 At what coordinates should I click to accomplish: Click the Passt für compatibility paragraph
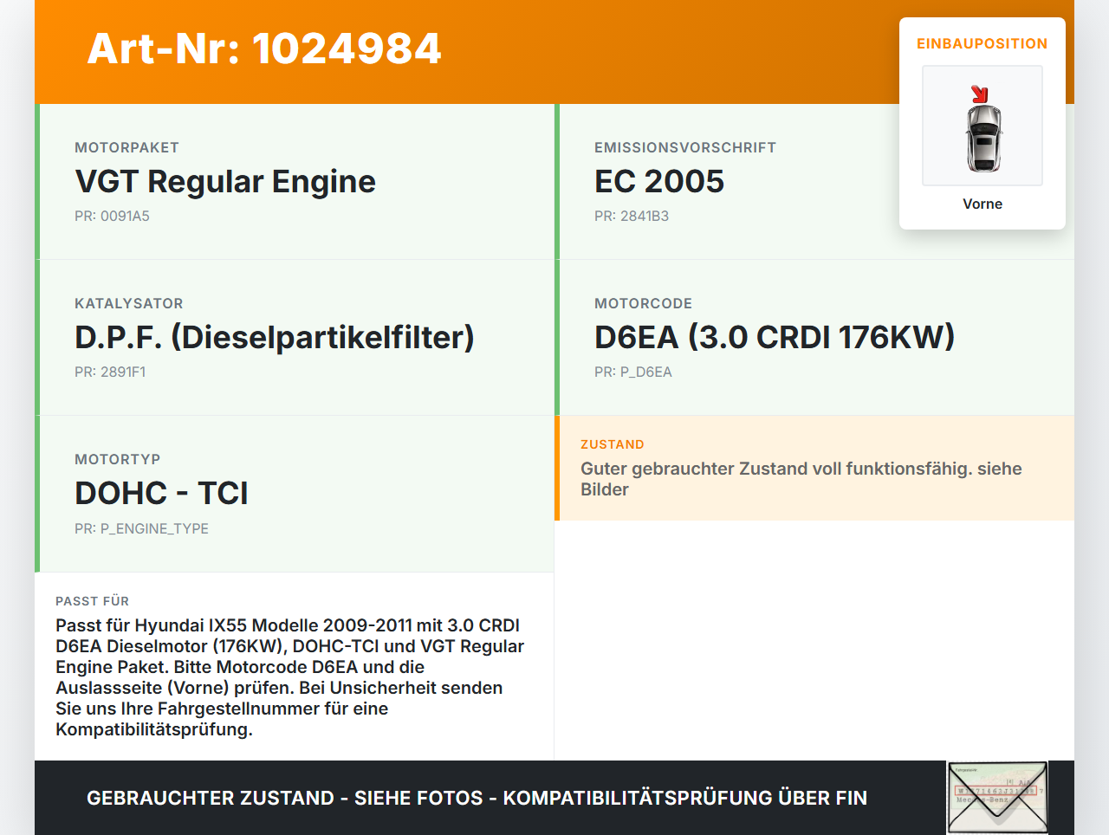[x=290, y=677]
